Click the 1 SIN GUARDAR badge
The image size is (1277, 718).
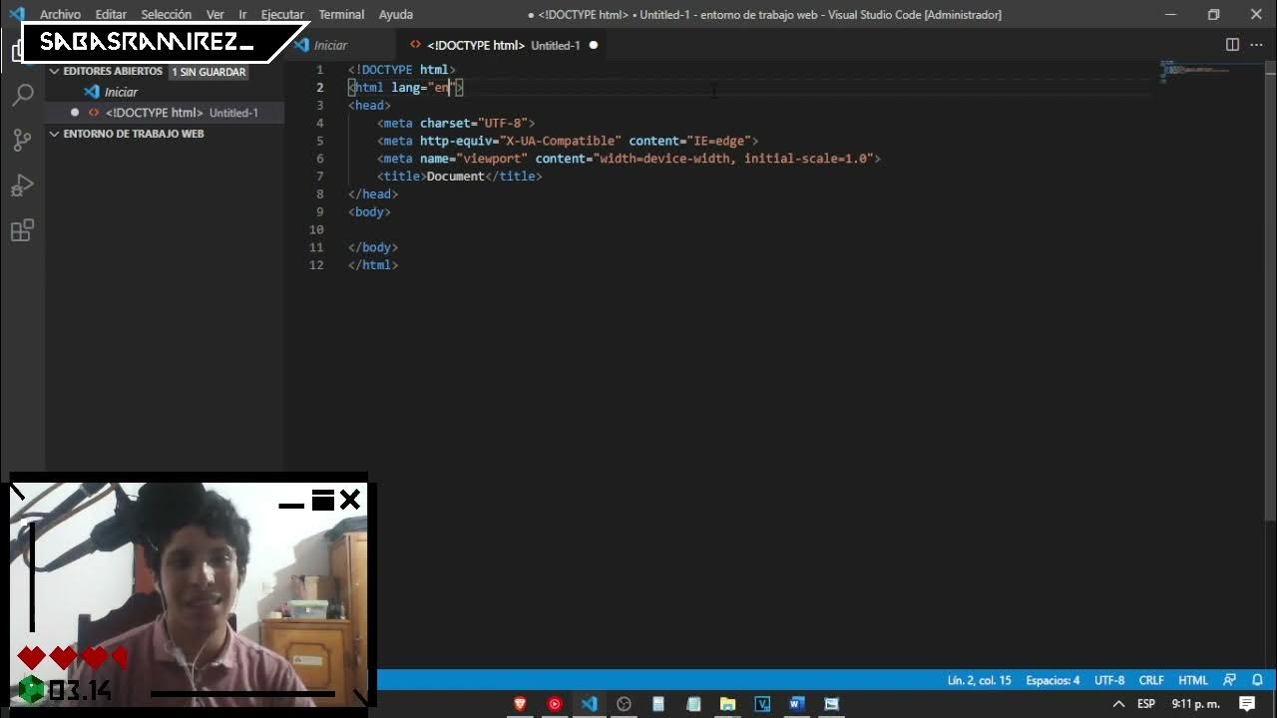coord(209,72)
